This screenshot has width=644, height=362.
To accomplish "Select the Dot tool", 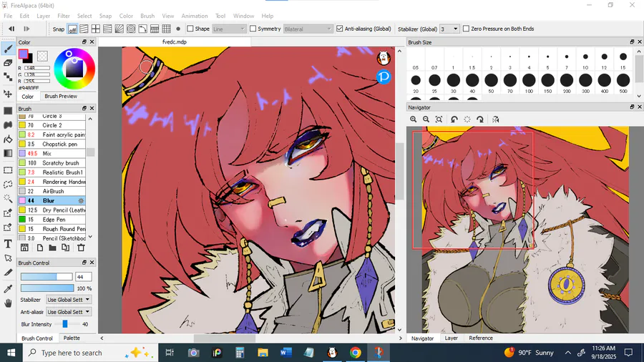I will 8,77.
